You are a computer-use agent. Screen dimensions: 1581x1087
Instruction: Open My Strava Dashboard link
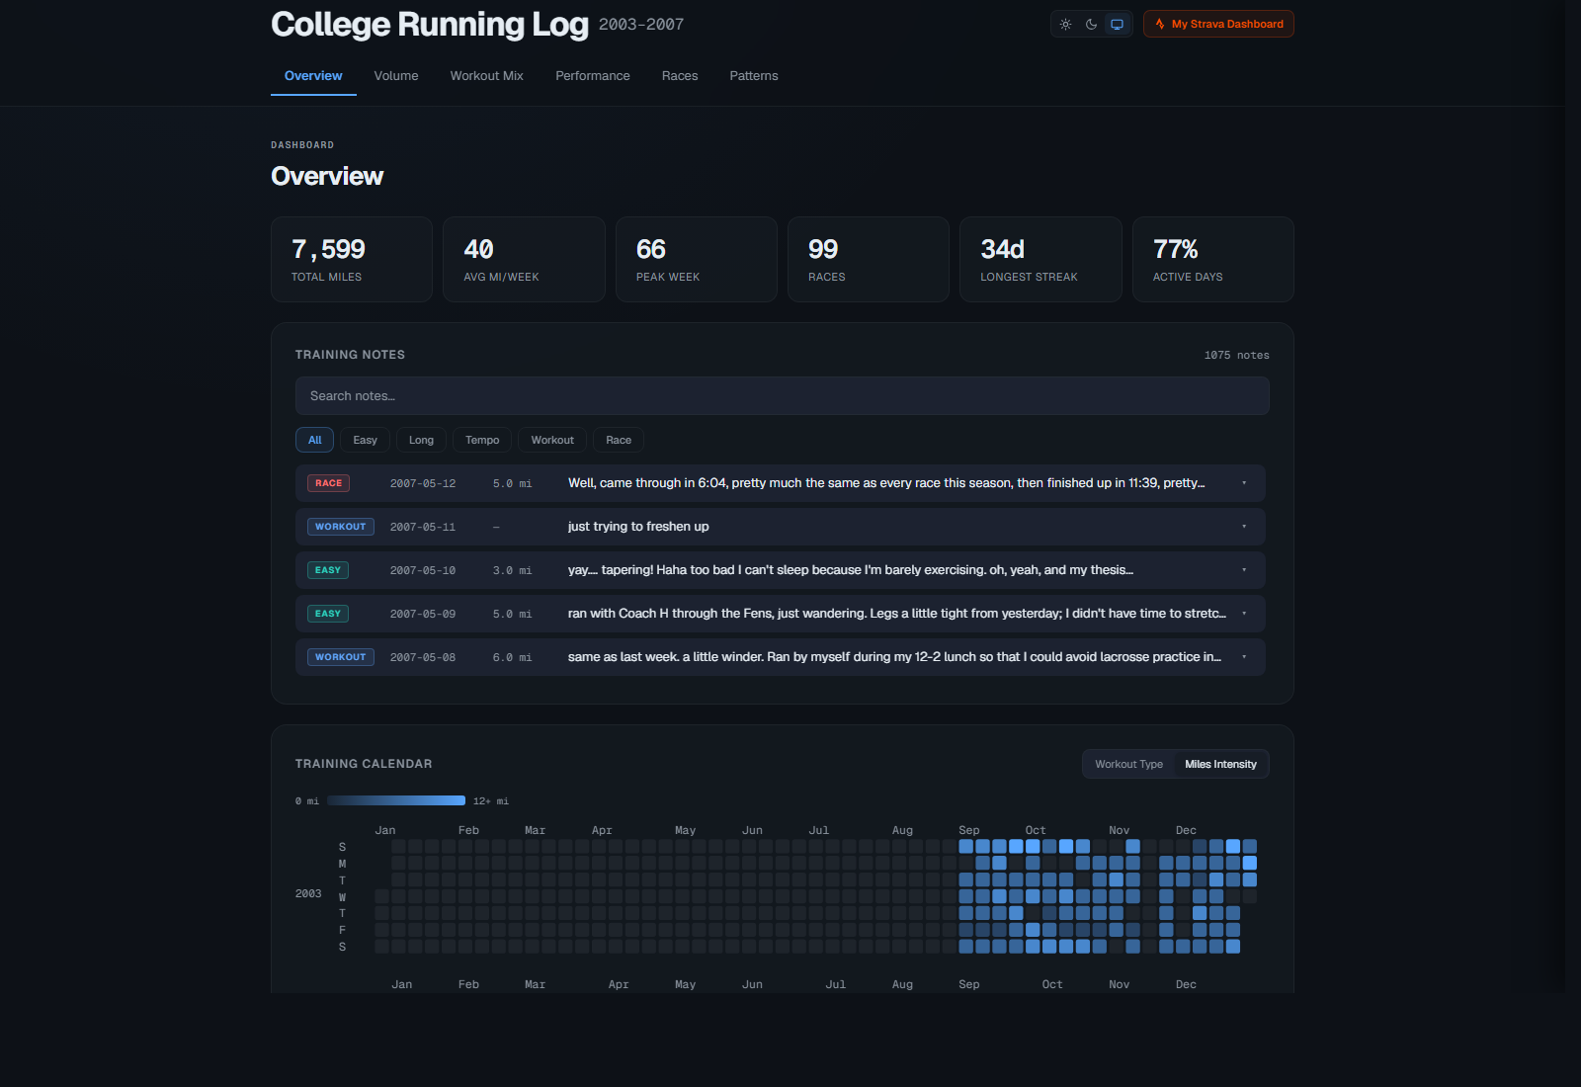point(1218,24)
